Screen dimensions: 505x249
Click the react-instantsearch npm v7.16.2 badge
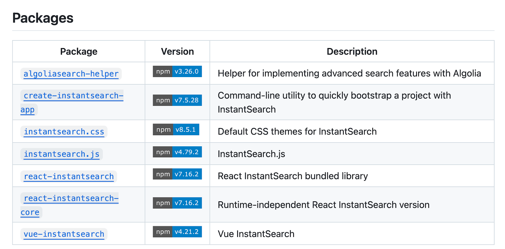[177, 174]
